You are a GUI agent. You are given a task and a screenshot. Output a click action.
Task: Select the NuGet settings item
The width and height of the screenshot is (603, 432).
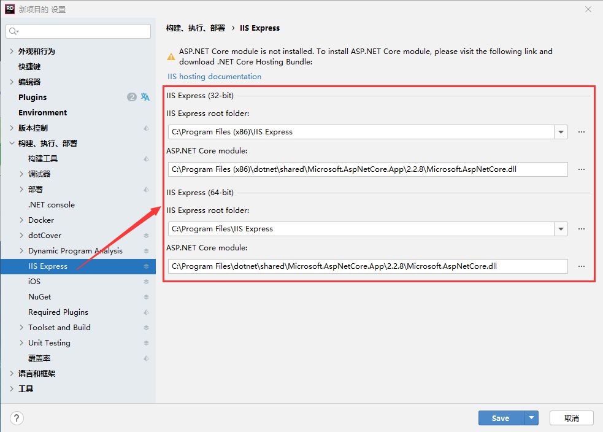pyautogui.click(x=39, y=296)
